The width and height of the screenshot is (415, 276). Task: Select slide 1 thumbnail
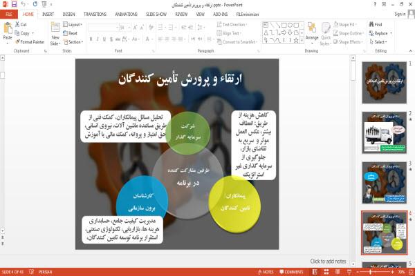tap(384, 82)
